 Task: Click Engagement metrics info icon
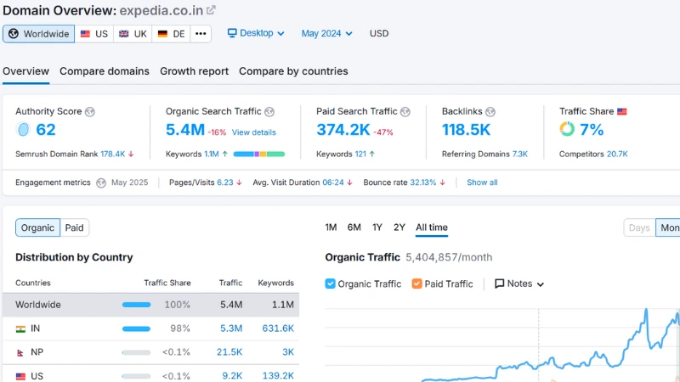coord(101,183)
